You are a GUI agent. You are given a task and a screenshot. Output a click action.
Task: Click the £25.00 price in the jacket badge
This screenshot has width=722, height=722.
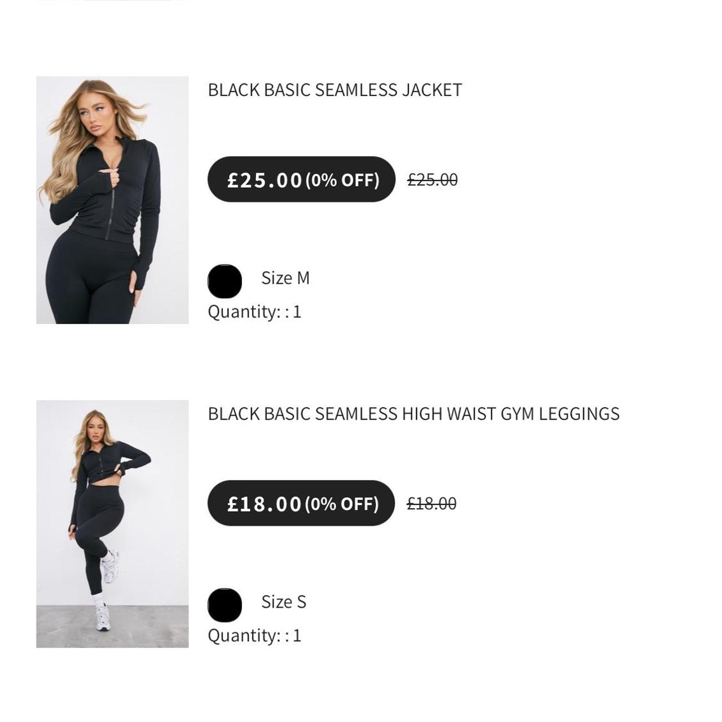tap(265, 180)
